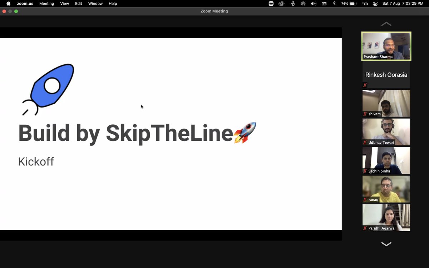The image size is (429, 268).
Task: Click muted mic icon beside Sachin Sinha
Action: [x=365, y=171]
